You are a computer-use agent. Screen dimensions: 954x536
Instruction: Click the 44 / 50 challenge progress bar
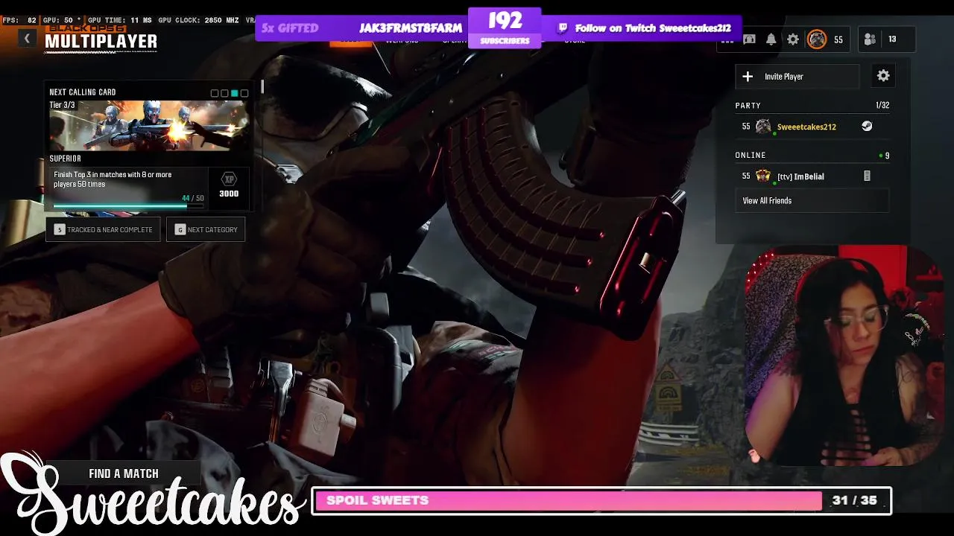[128, 206]
